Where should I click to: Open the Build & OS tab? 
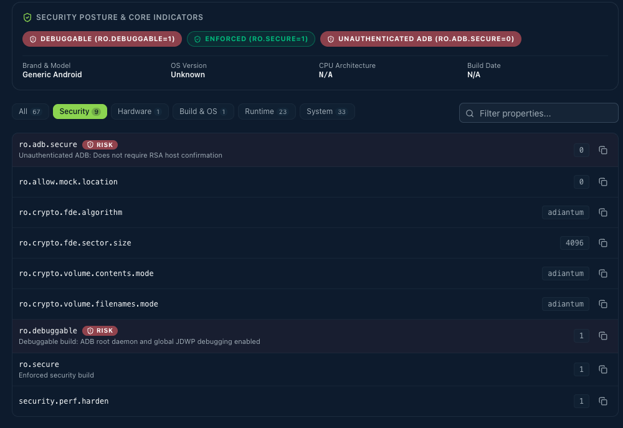(x=203, y=112)
